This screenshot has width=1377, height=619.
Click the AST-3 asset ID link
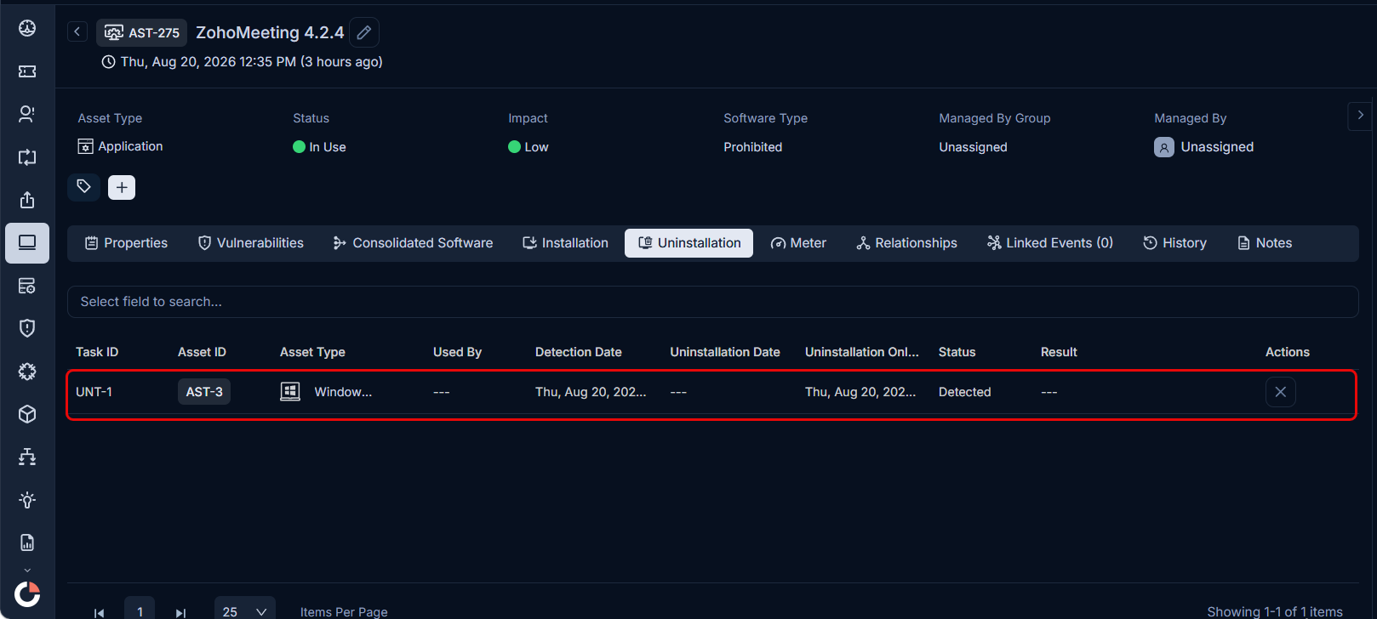click(x=204, y=392)
